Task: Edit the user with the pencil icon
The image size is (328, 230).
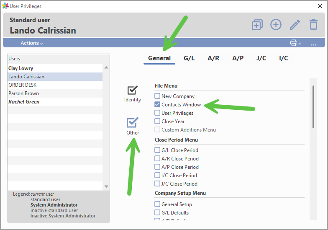Action: tap(295, 25)
